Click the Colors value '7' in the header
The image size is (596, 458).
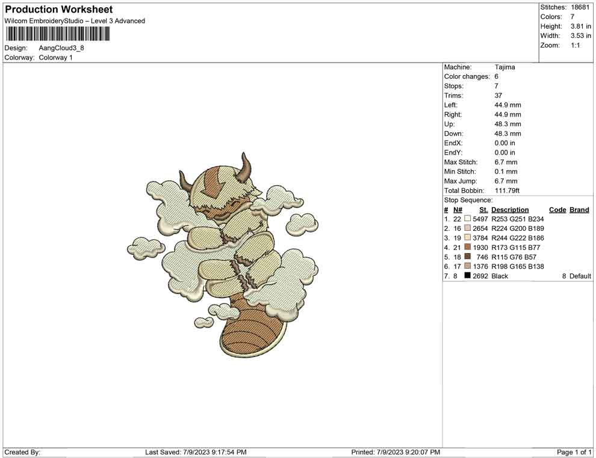click(x=573, y=17)
